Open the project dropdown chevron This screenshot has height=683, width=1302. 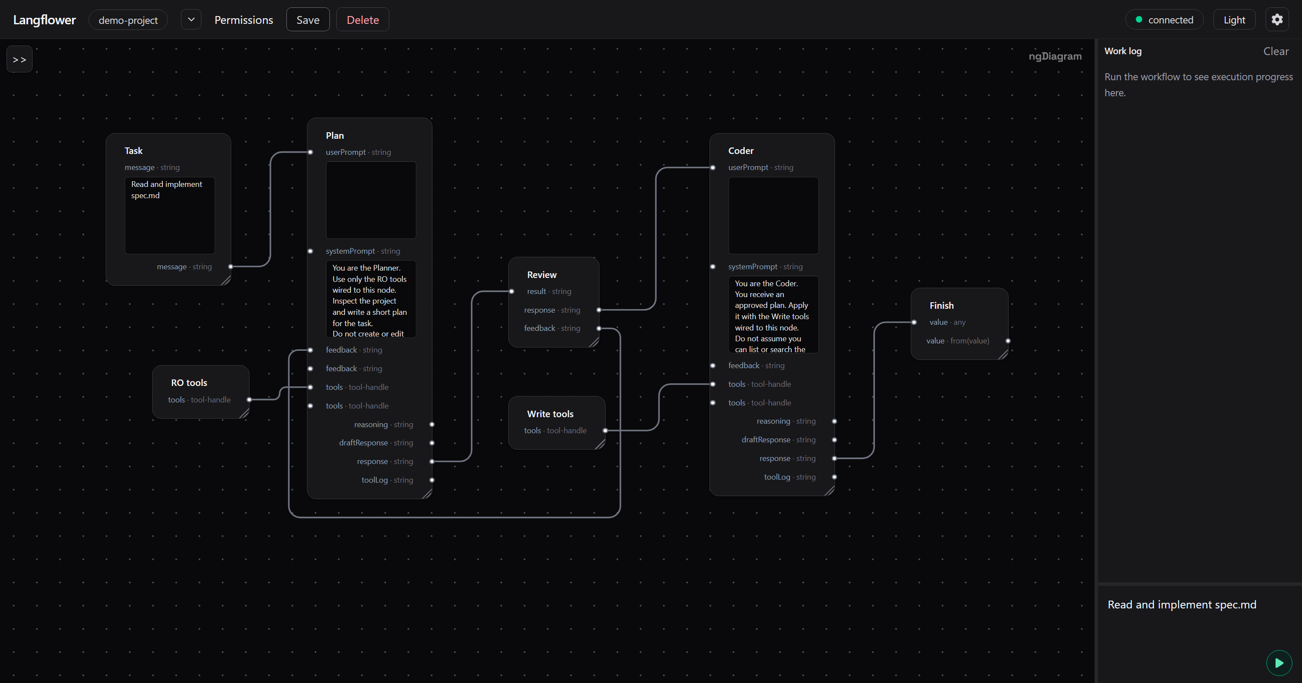coord(191,20)
